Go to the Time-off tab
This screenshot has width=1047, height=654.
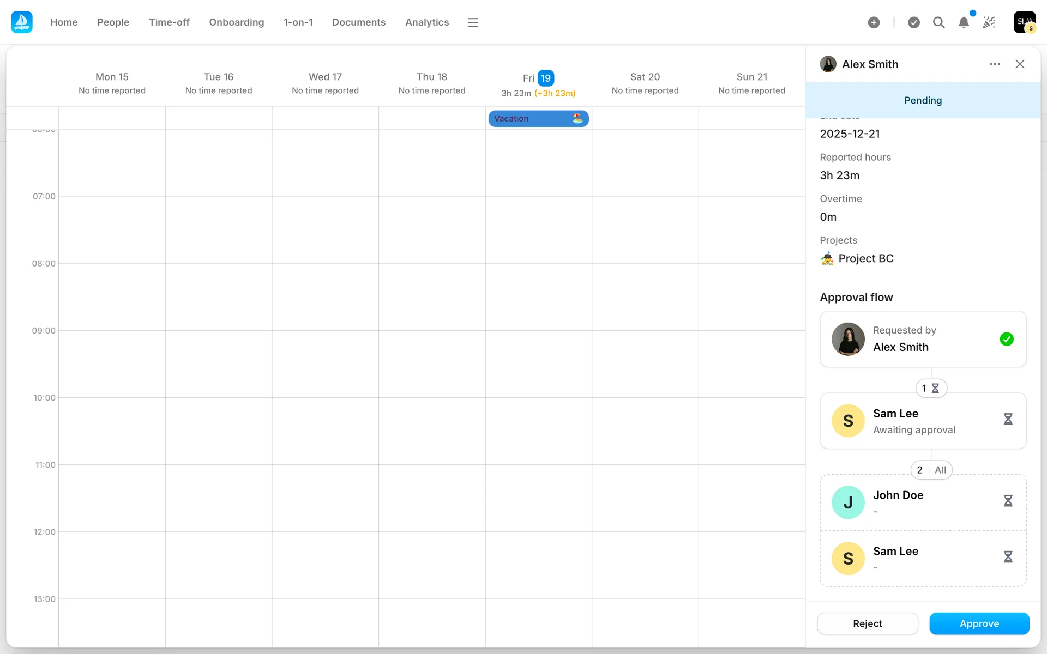169,22
